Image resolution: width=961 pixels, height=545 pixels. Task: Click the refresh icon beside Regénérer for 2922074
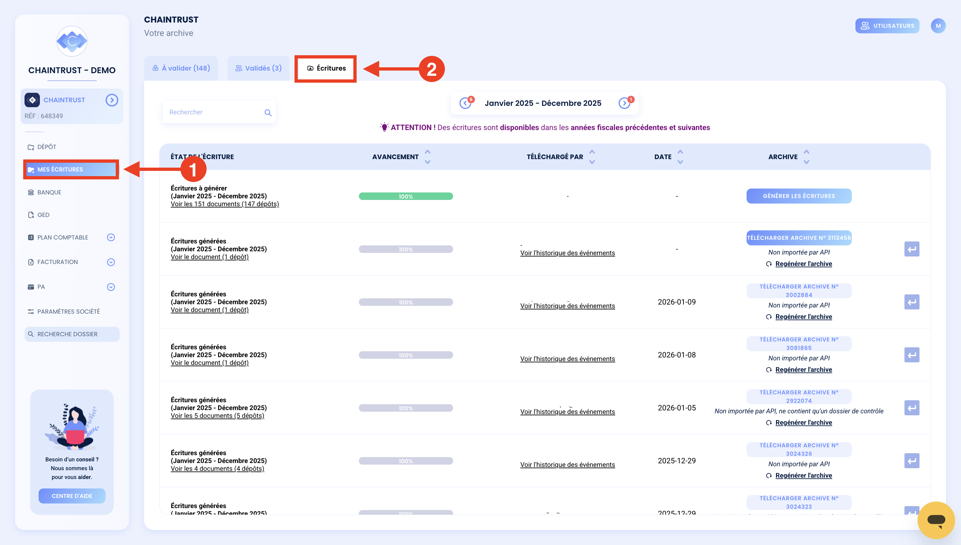(x=768, y=423)
